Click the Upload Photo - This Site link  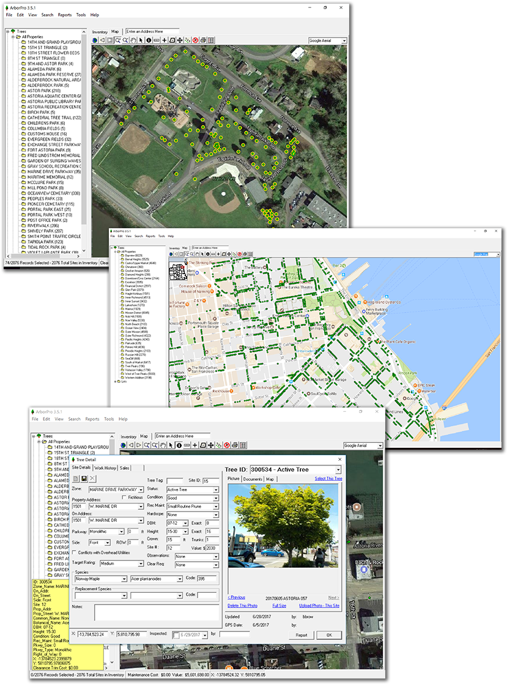(x=319, y=606)
